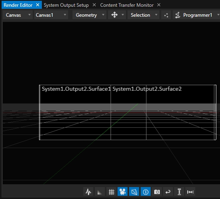The image size is (220, 199).
Task: Toggle the active camera view icon
Action: [122, 191]
